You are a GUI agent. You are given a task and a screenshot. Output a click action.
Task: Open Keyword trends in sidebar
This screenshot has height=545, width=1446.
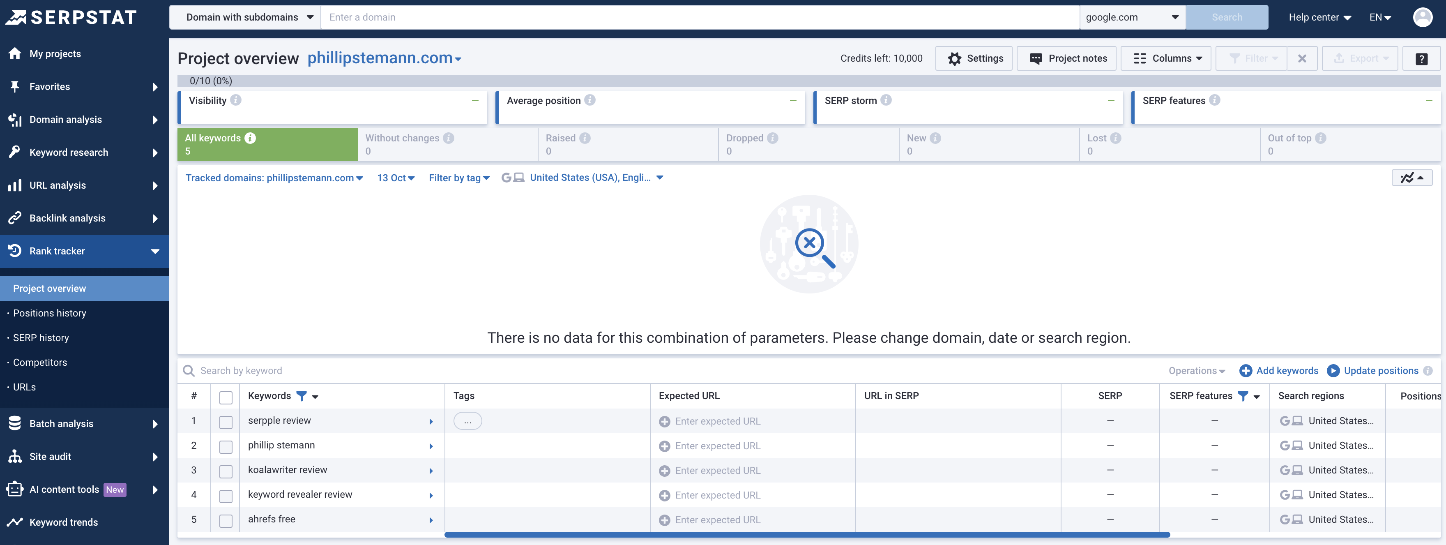(84, 522)
